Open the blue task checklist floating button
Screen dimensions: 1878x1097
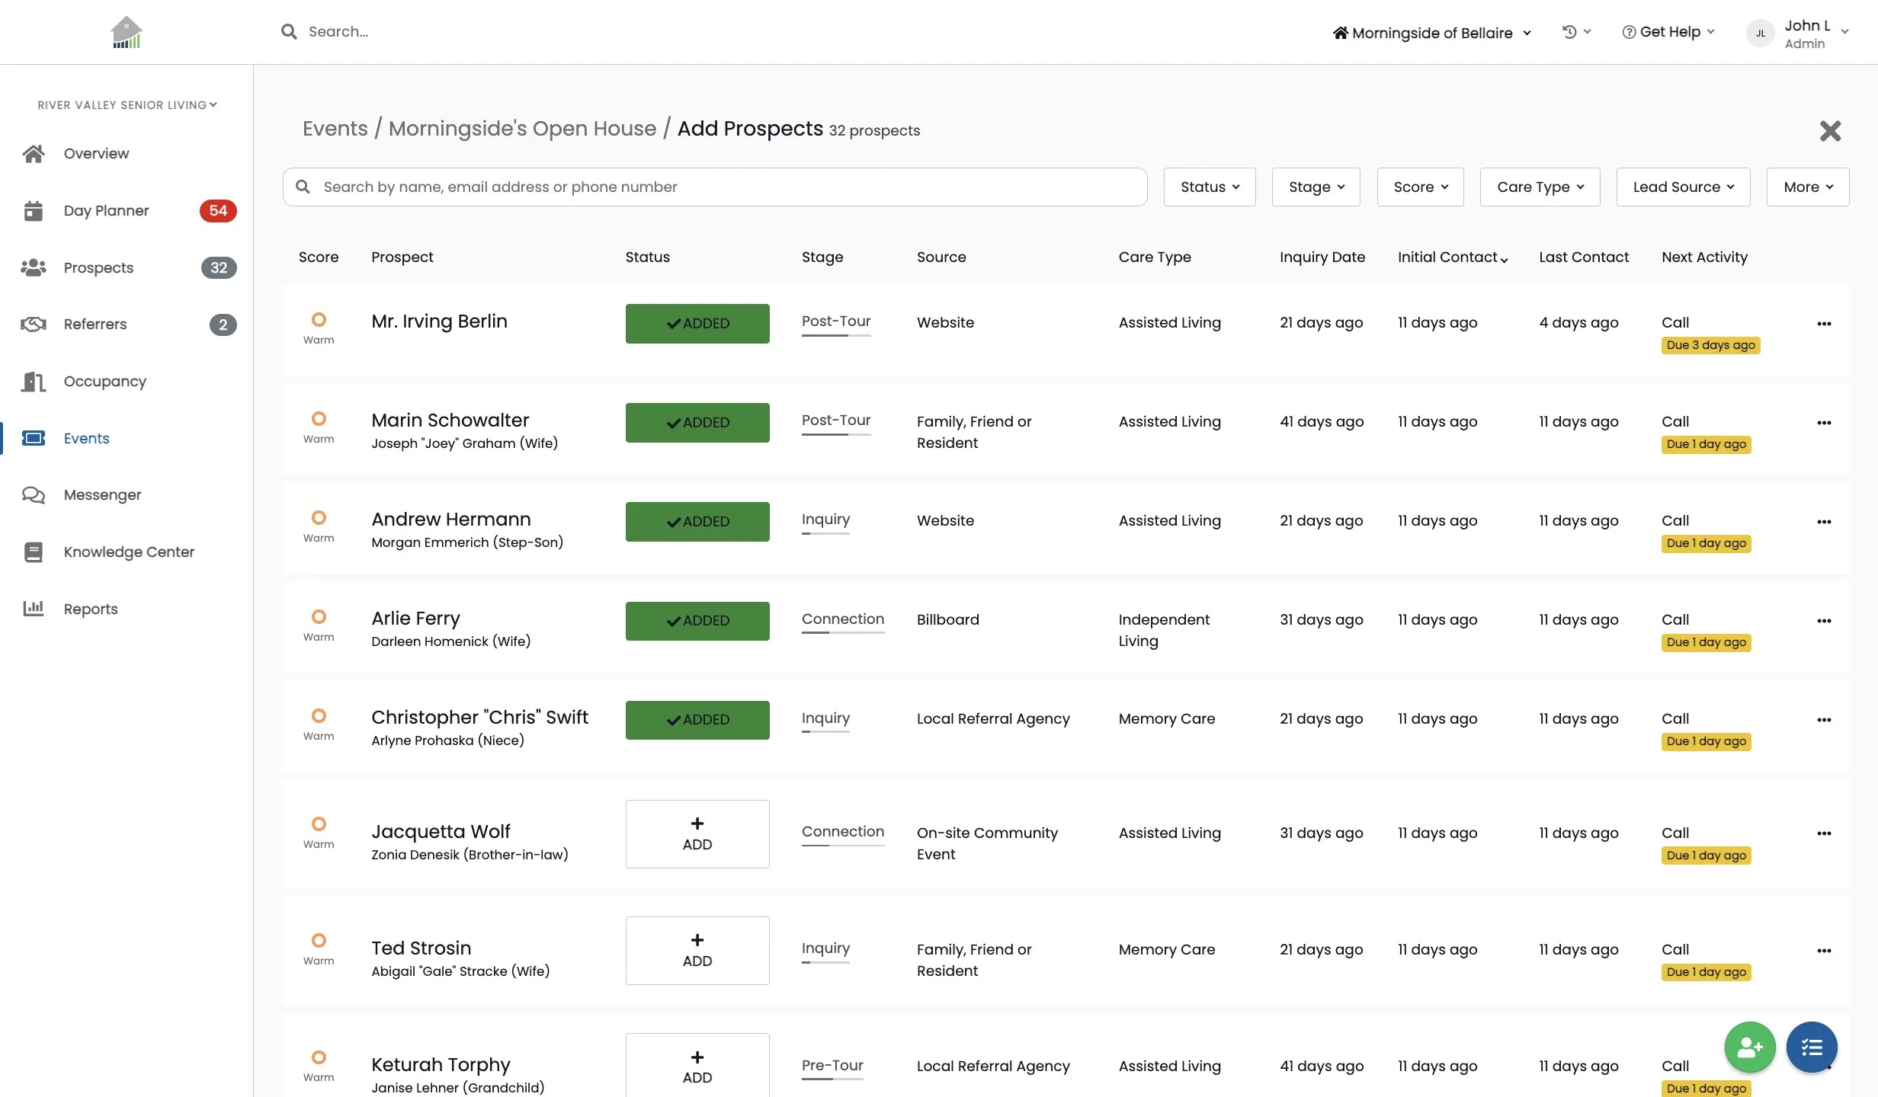click(1811, 1047)
